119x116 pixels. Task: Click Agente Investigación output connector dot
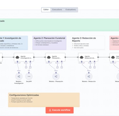coord(34,57)
